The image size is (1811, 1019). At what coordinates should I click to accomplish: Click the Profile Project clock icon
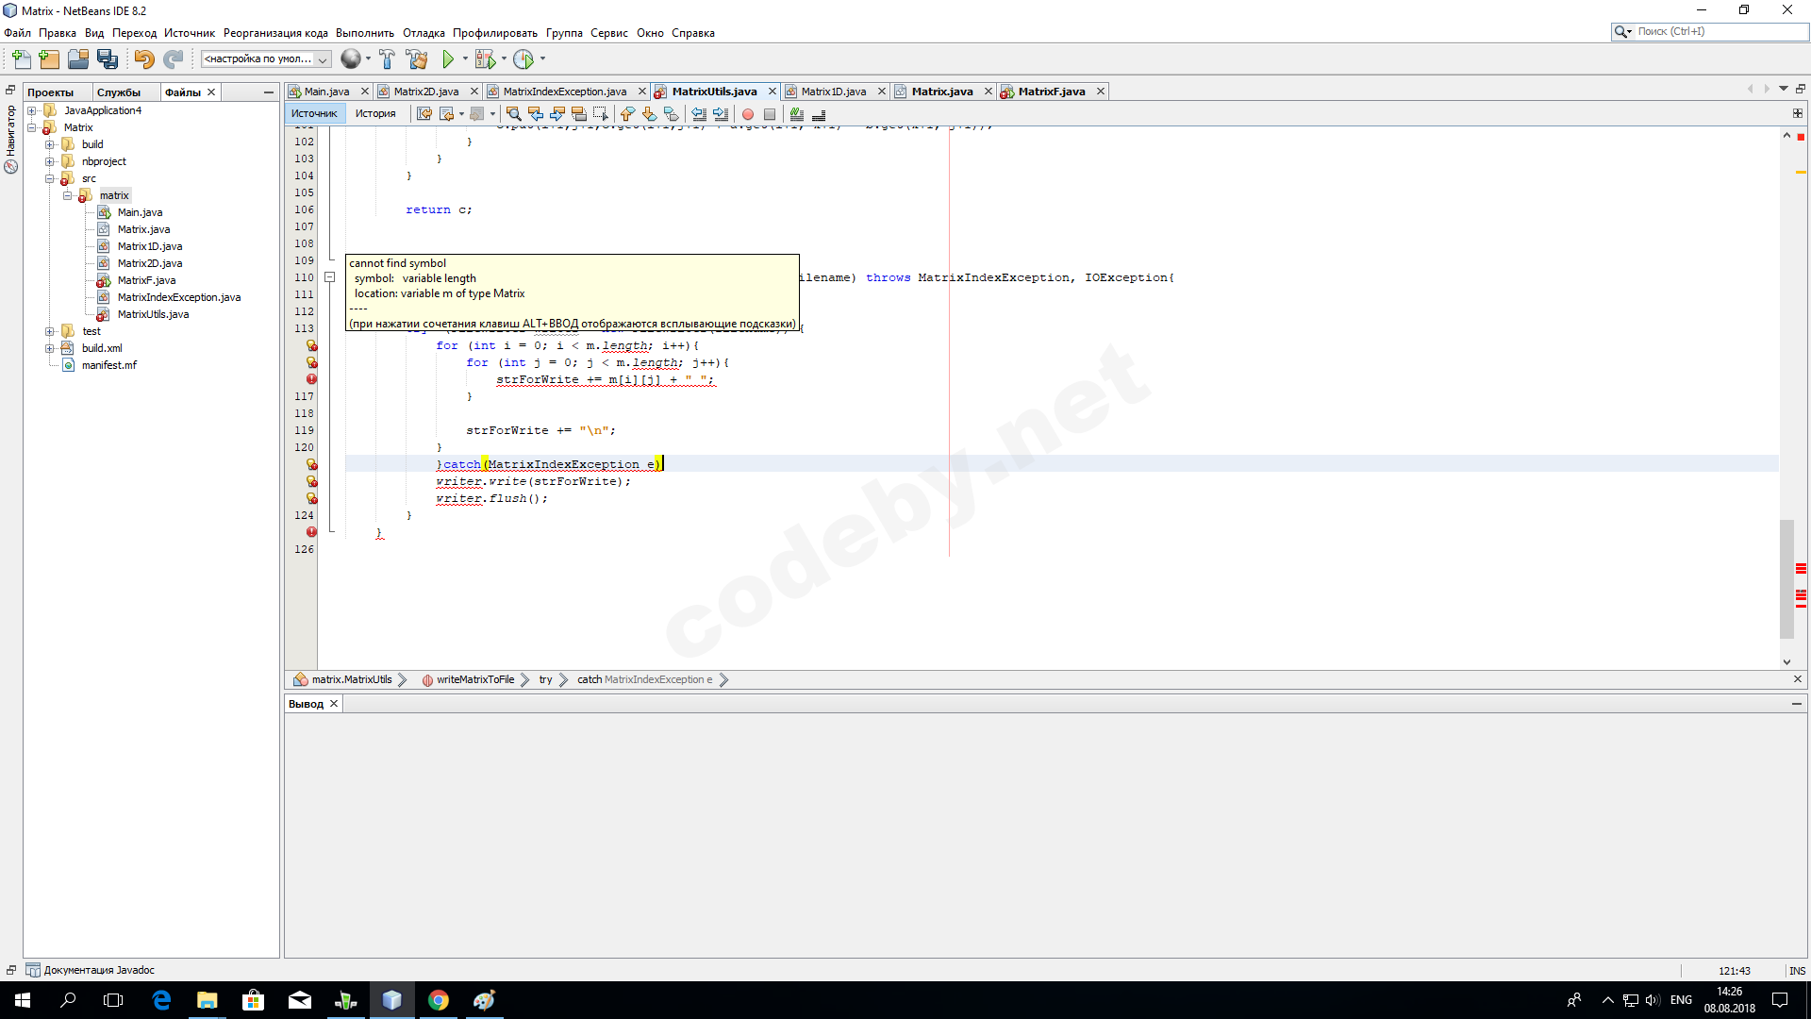[523, 59]
